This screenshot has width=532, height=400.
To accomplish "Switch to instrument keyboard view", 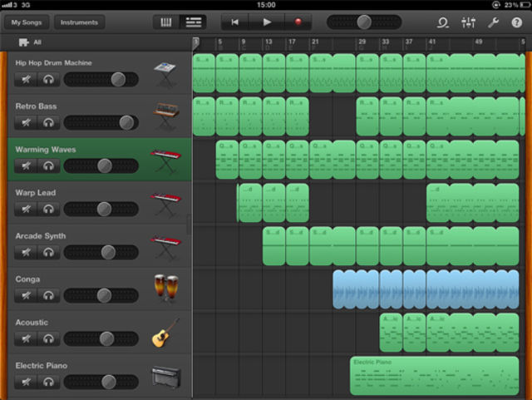I will pyautogui.click(x=166, y=22).
